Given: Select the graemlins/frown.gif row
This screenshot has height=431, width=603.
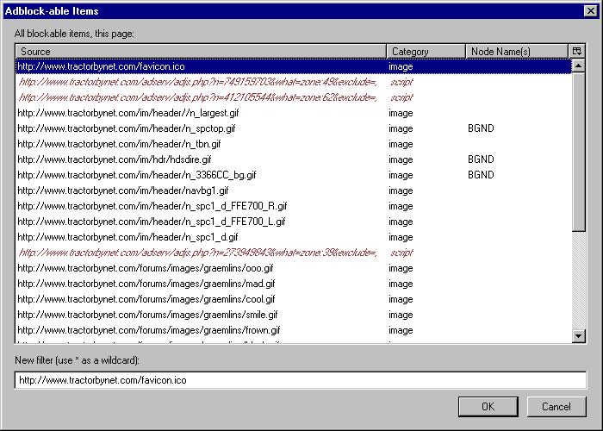Looking at the screenshot, I should (x=294, y=330).
